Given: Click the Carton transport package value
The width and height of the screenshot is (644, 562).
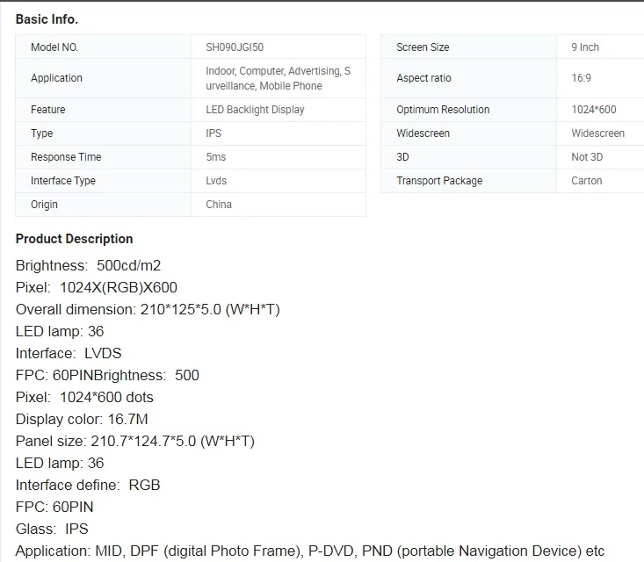Looking at the screenshot, I should [x=587, y=181].
